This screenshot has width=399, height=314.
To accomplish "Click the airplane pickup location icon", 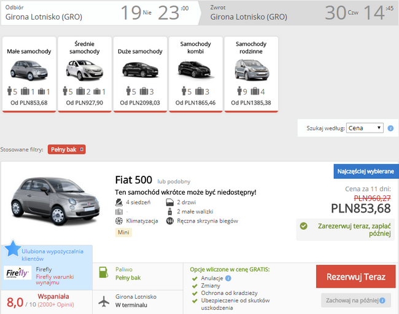I will pyautogui.click(x=104, y=300).
